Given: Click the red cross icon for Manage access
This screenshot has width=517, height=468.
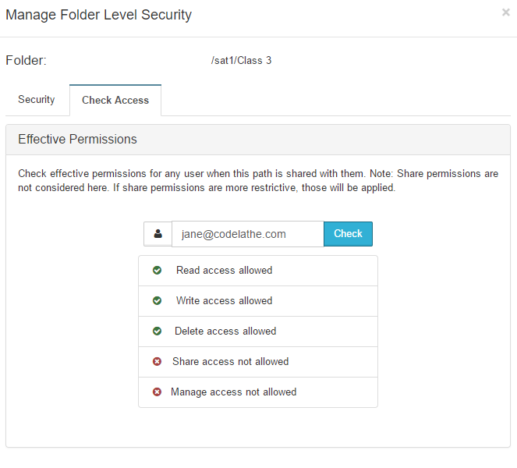Looking at the screenshot, I should coord(157,392).
